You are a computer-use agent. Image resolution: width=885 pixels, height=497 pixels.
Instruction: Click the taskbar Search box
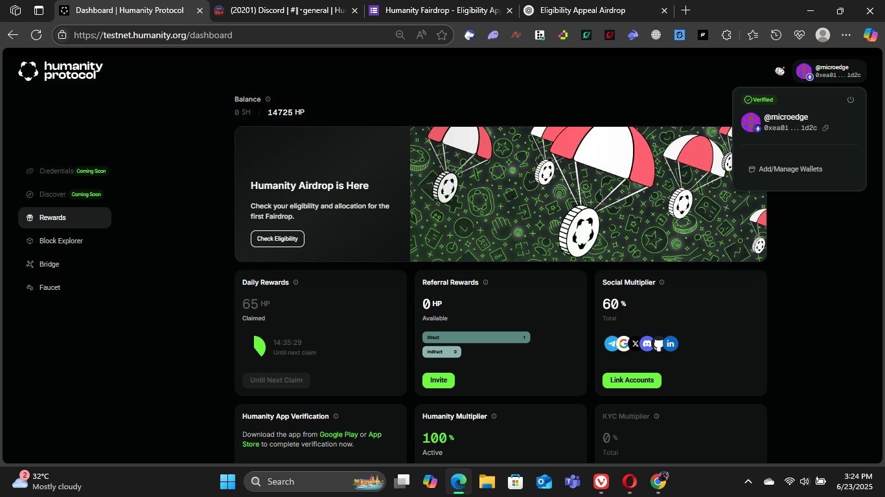(315, 481)
